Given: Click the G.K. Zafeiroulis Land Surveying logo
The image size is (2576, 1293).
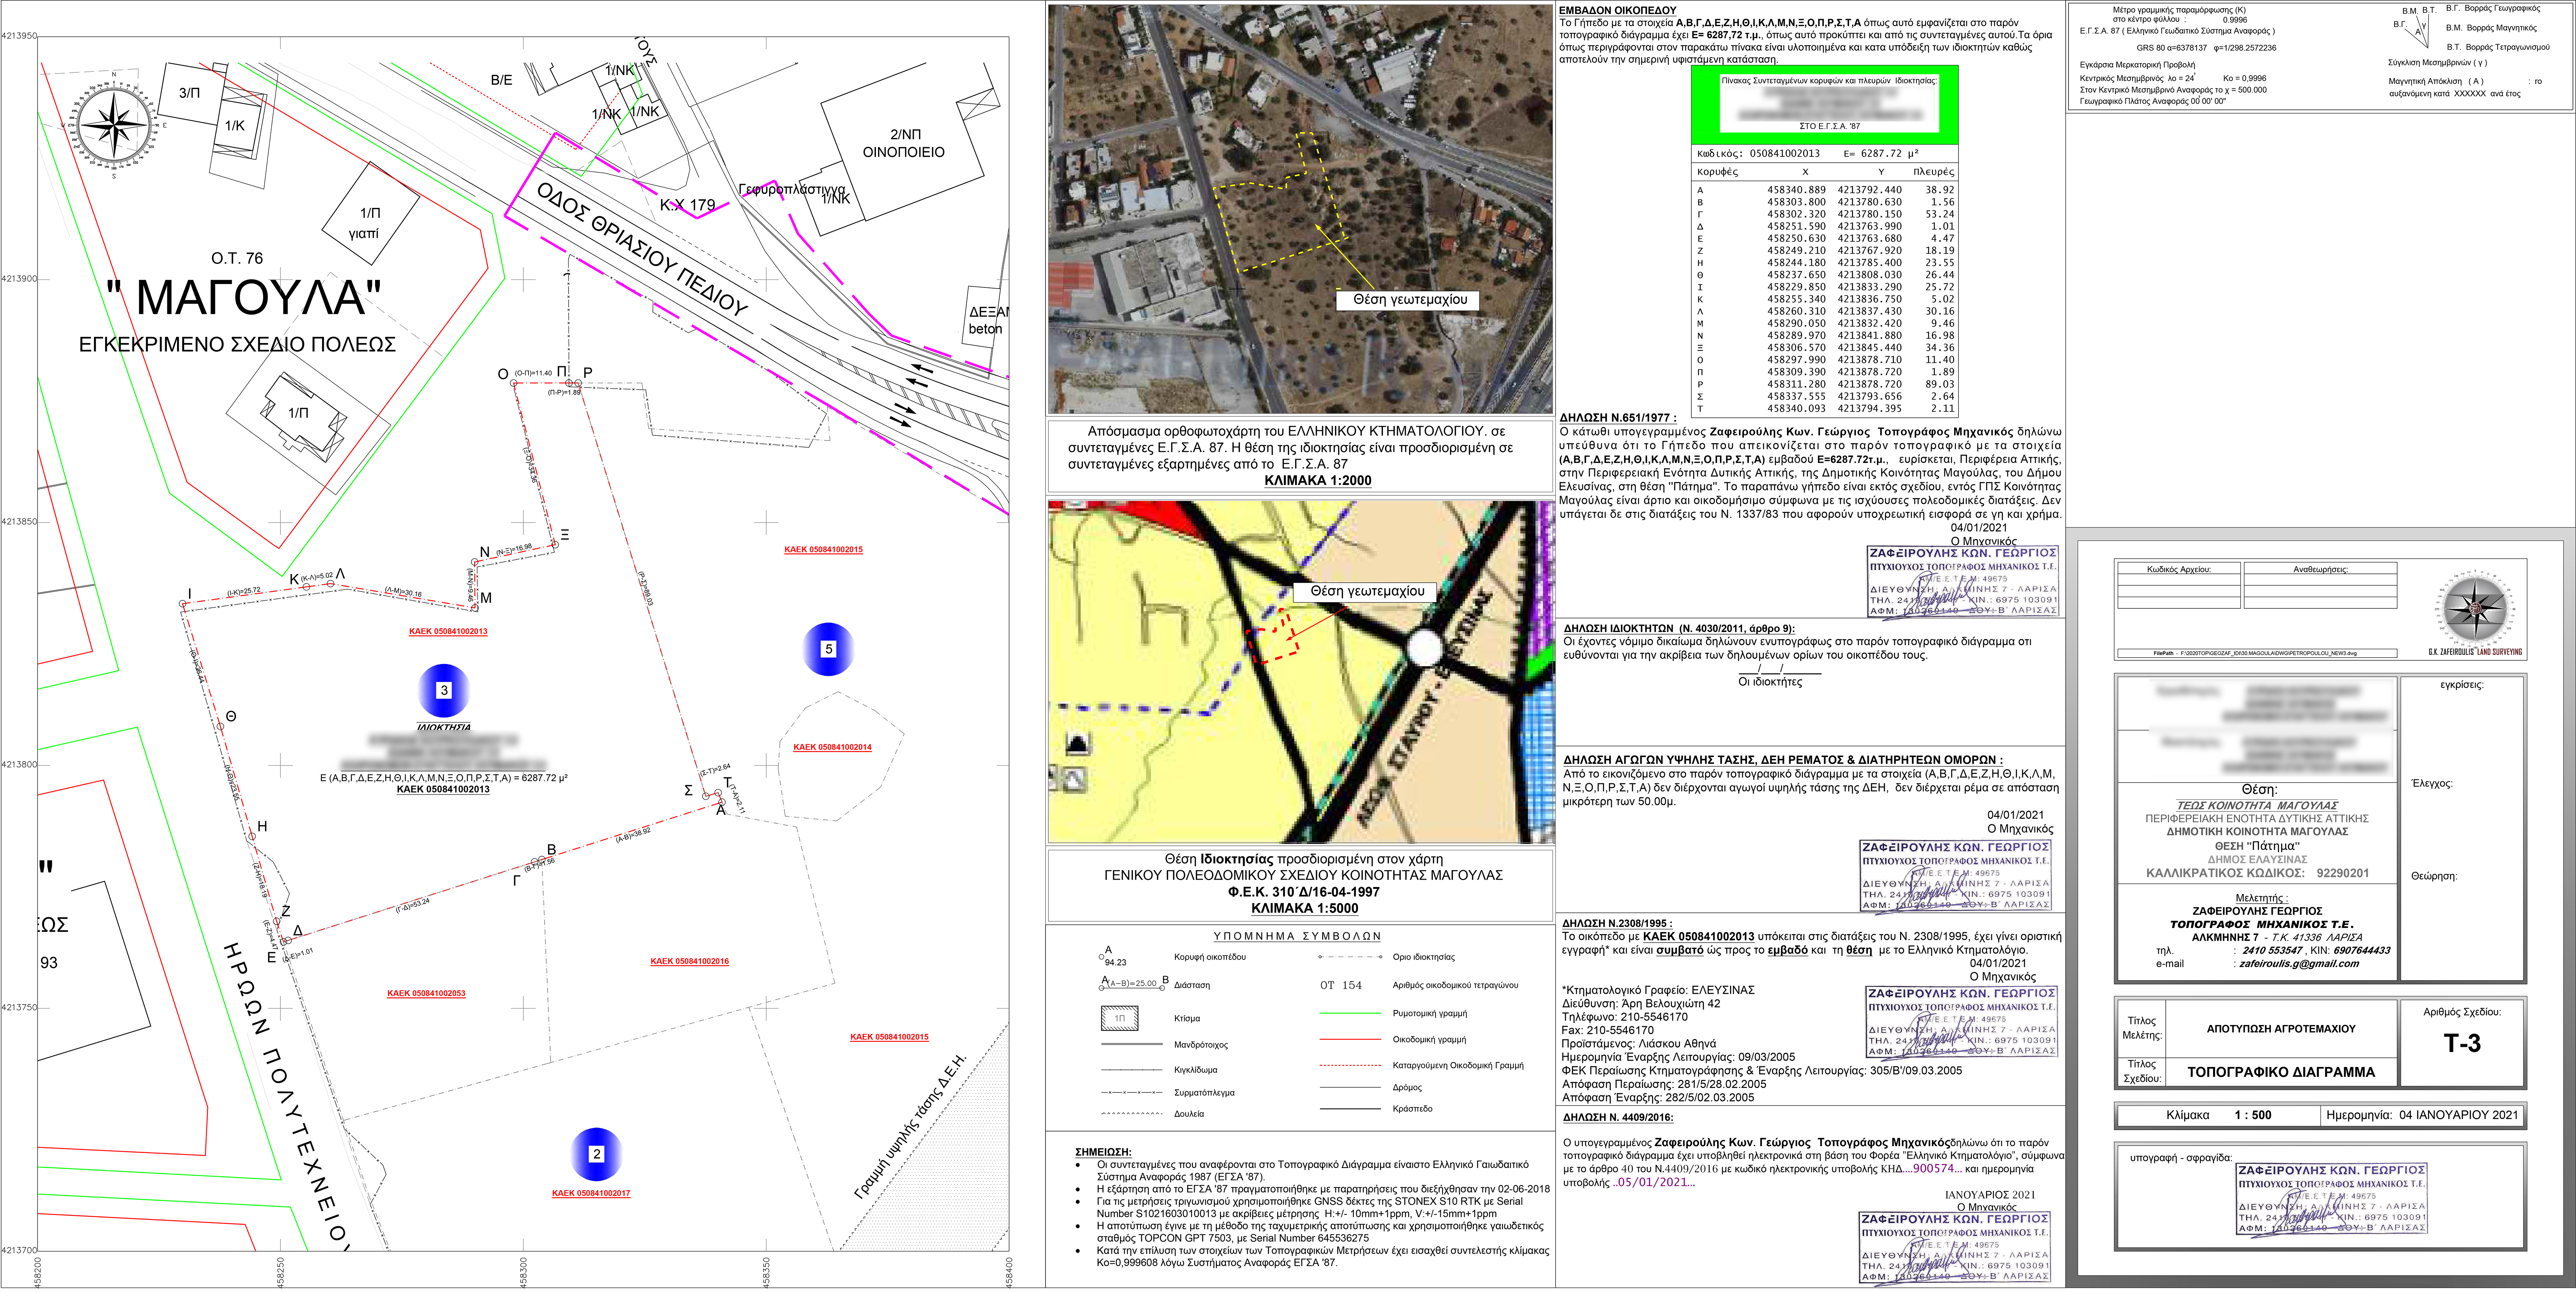Looking at the screenshot, I should (2475, 613).
